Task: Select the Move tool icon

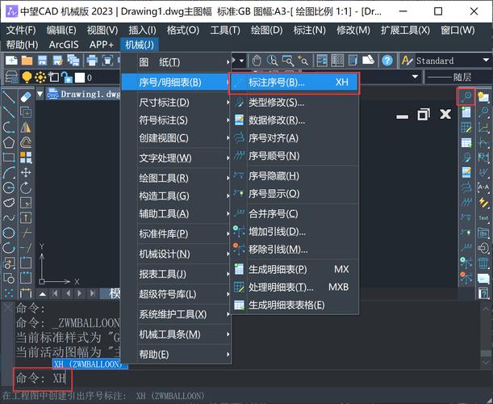Action: [x=25, y=173]
